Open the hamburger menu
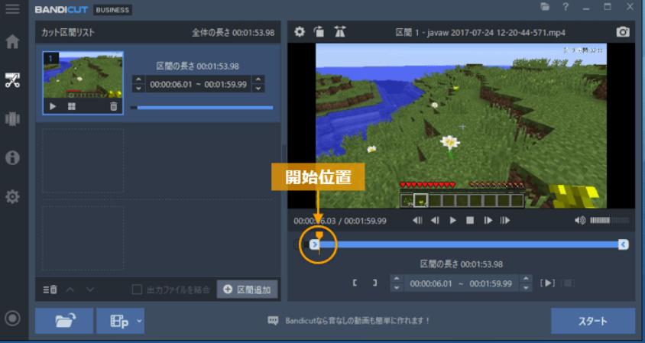The height and width of the screenshot is (343, 645). point(12,8)
